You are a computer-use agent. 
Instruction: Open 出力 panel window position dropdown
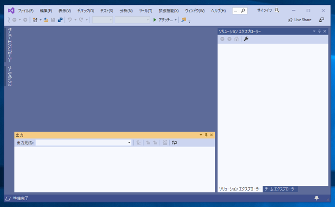click(201, 135)
